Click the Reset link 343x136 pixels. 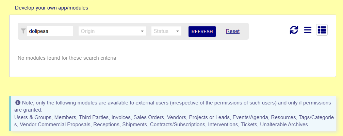[233, 31]
